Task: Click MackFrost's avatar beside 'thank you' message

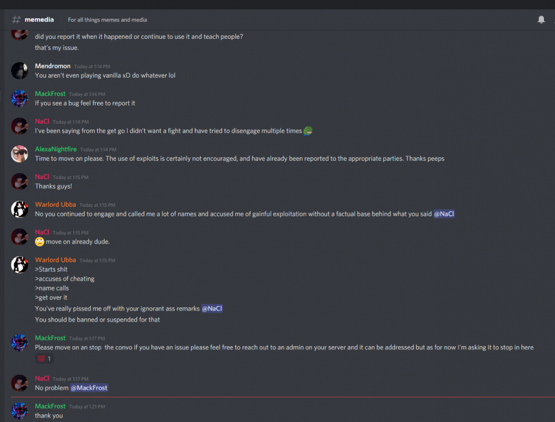Action: click(x=19, y=411)
